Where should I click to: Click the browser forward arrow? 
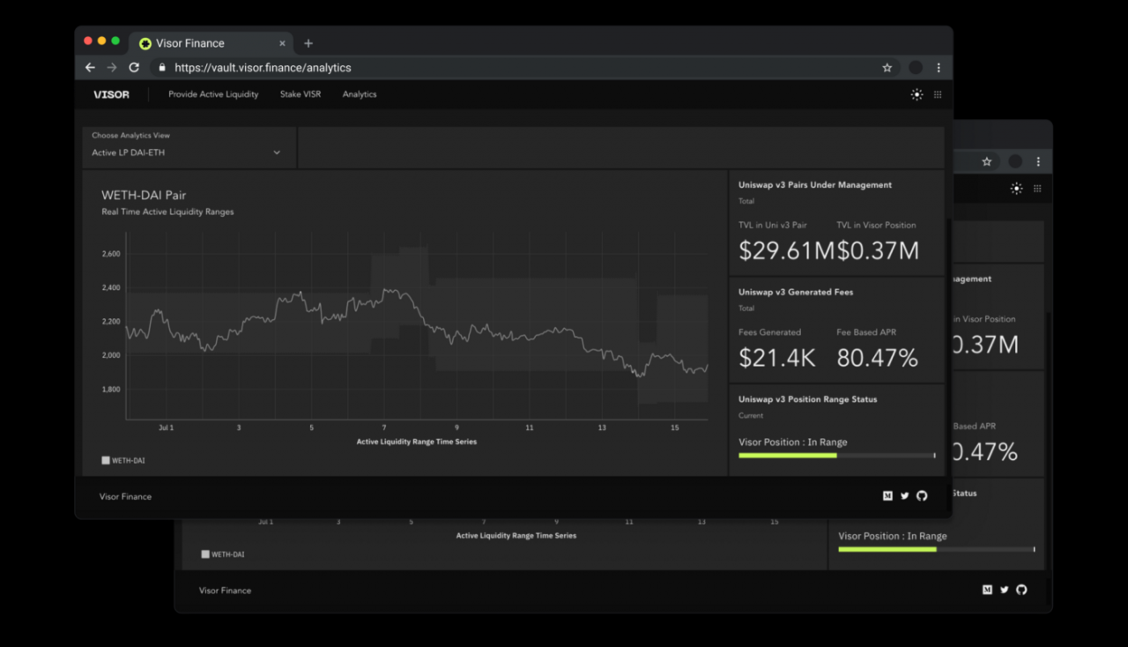(x=112, y=68)
